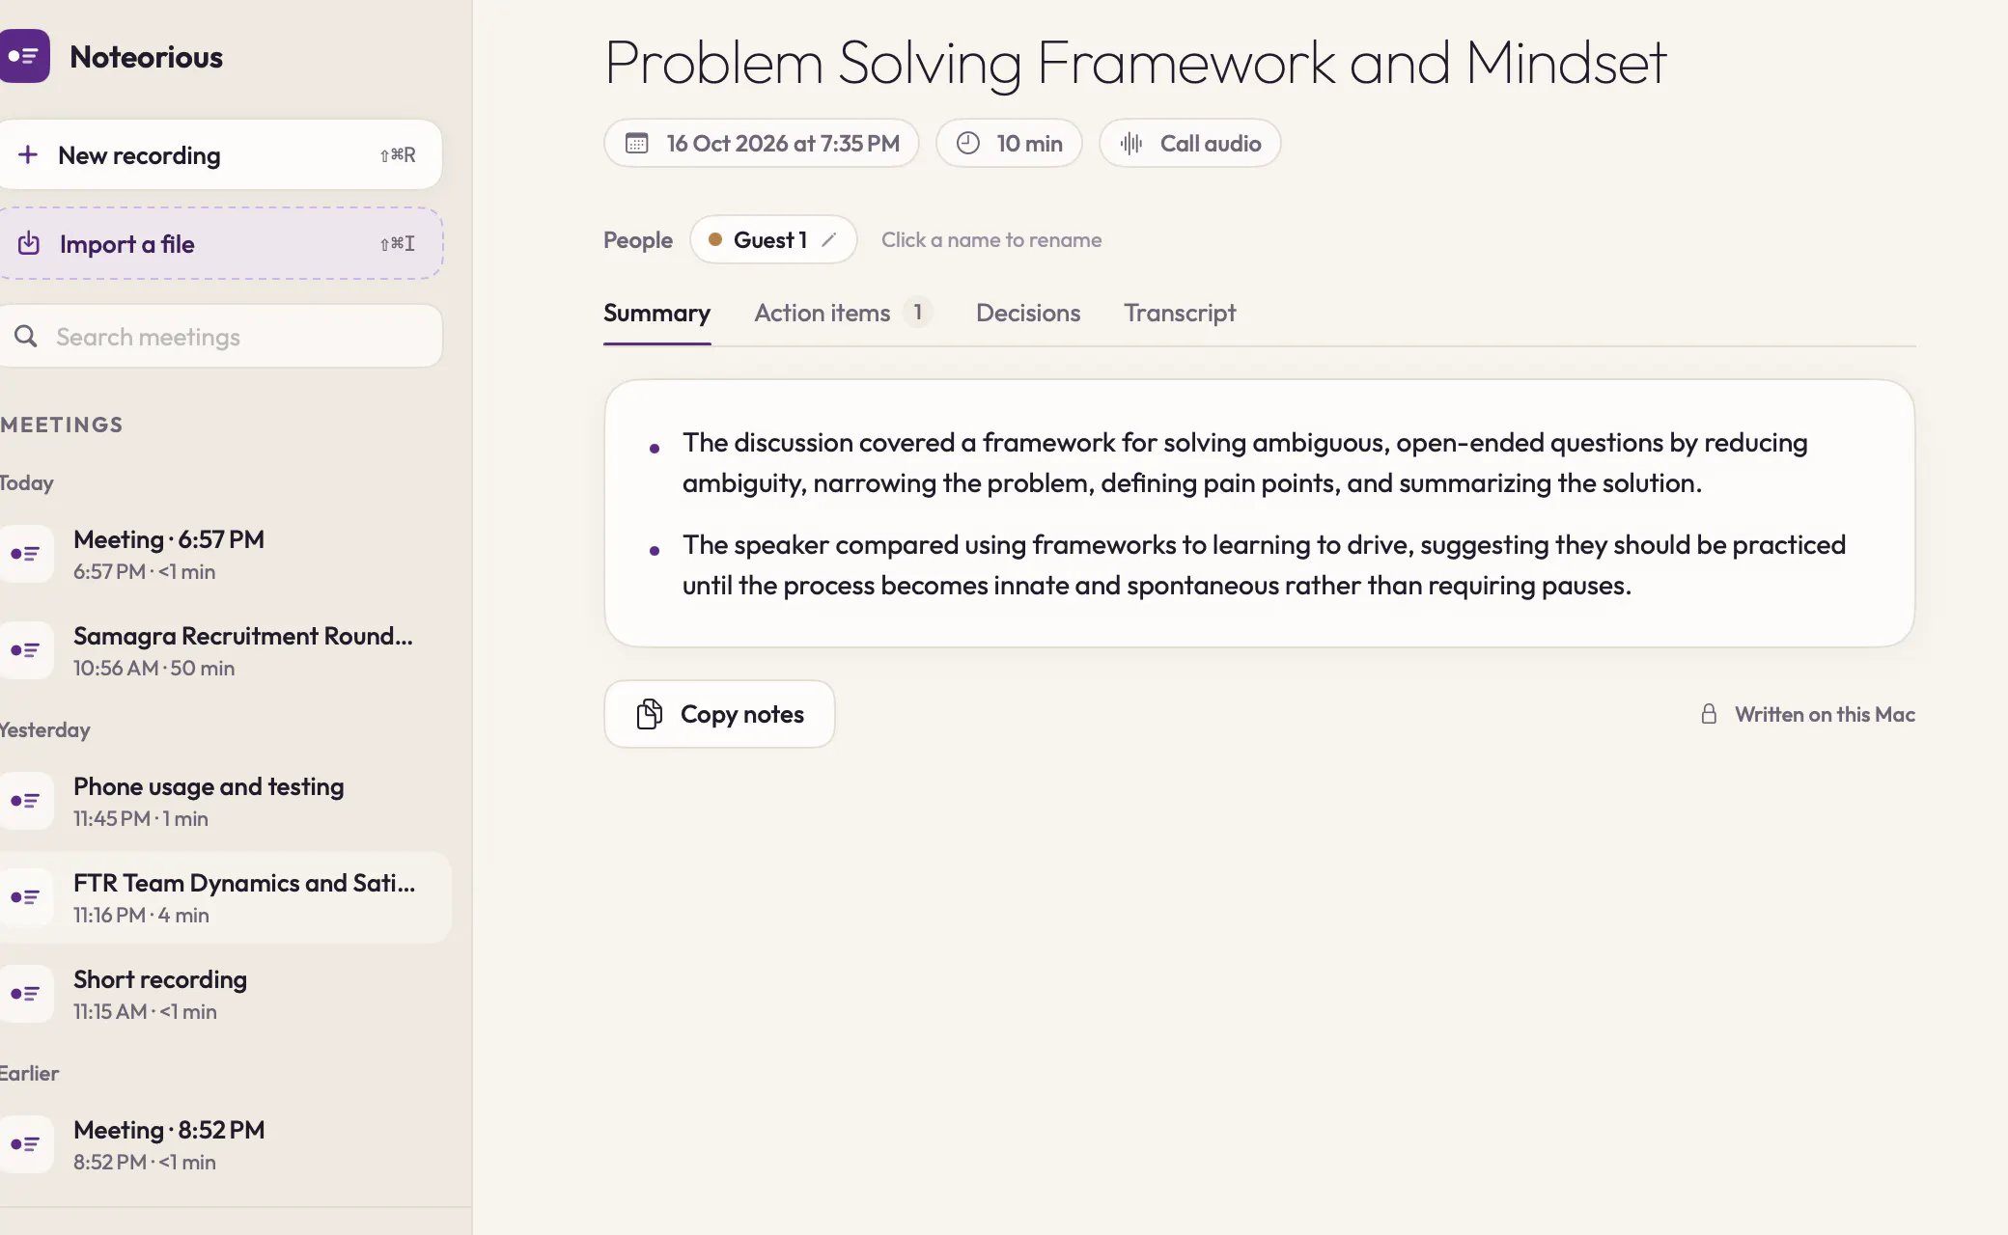Show the Transcript tab

pyautogui.click(x=1180, y=313)
